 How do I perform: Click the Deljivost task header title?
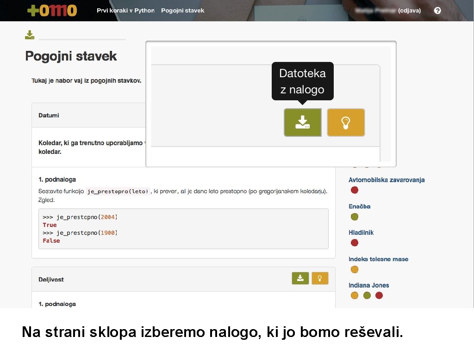click(51, 280)
